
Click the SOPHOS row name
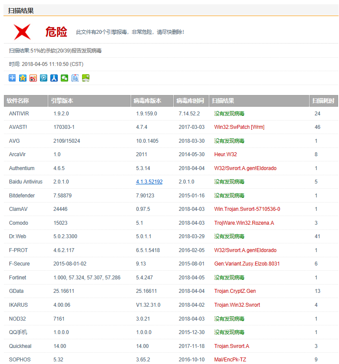[20, 360]
